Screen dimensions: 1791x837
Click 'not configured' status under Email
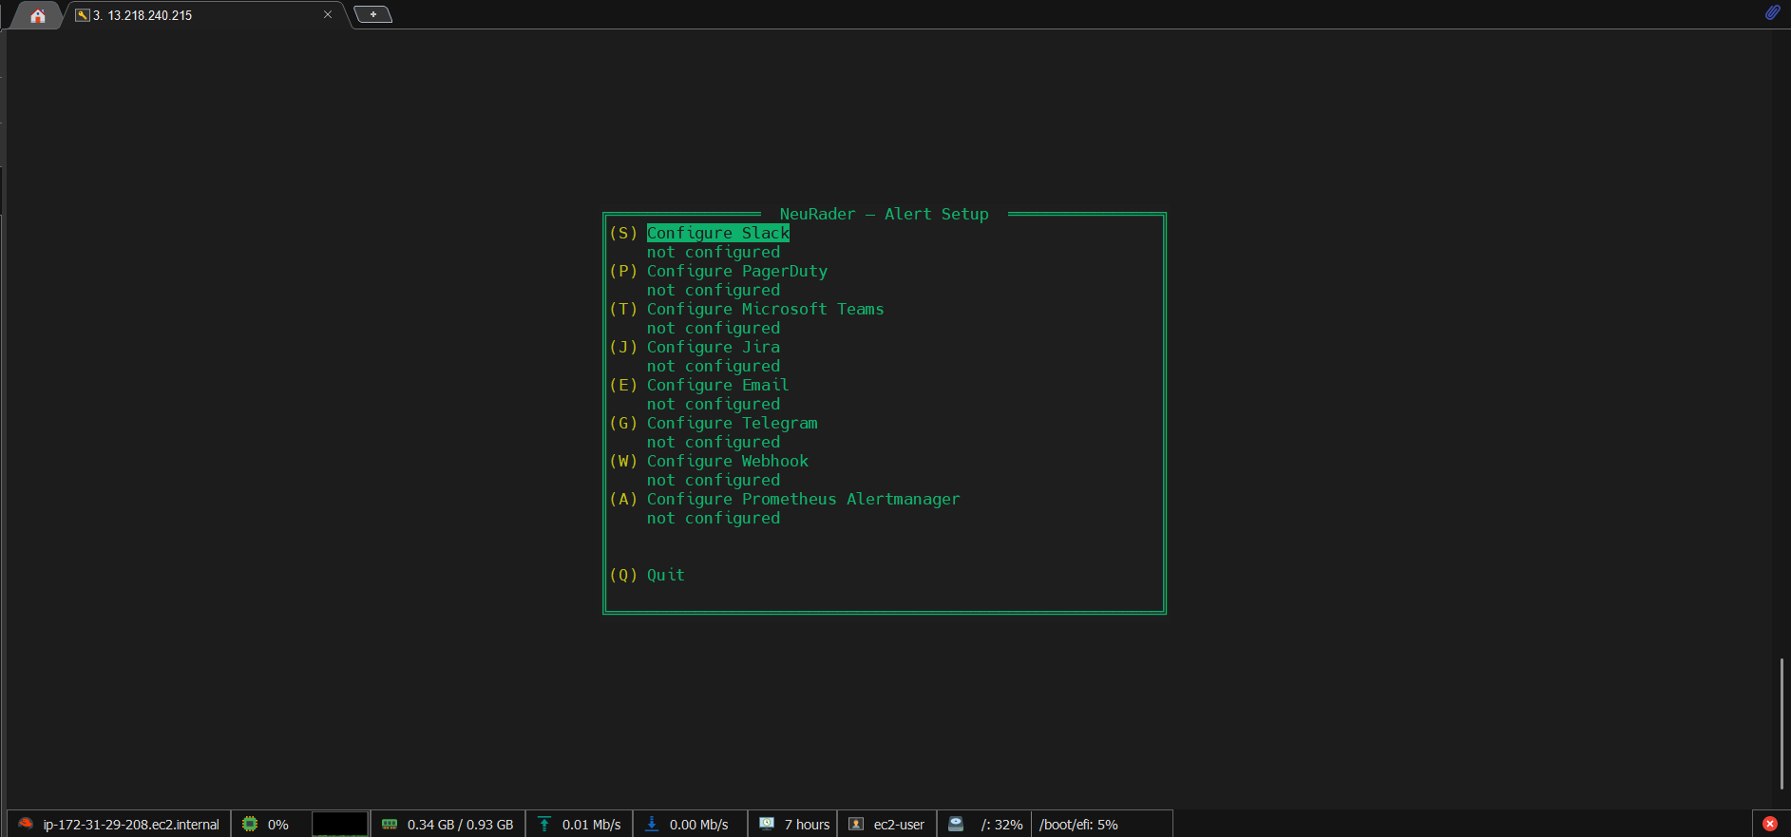714,404
